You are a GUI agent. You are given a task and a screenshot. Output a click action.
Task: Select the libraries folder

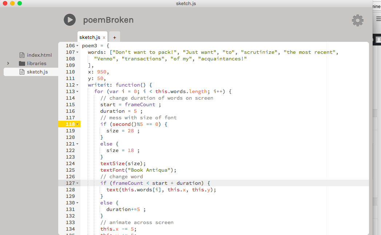[x=36, y=63]
